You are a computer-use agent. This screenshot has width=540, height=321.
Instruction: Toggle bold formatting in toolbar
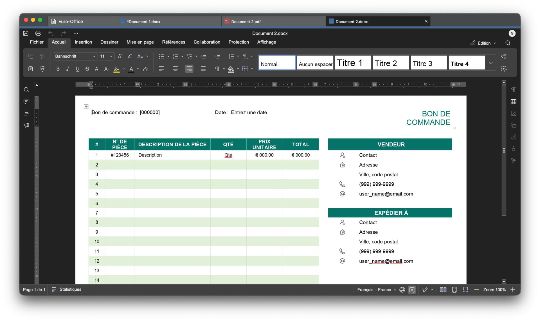(x=58, y=69)
